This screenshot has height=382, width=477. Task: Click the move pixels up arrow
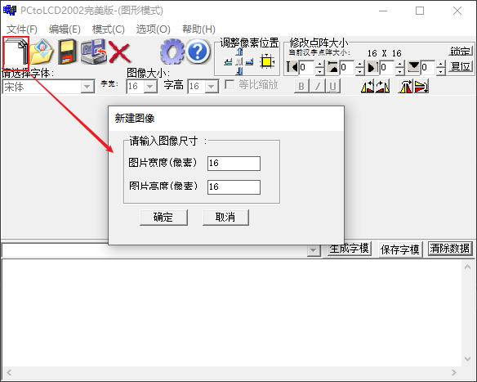pos(239,52)
